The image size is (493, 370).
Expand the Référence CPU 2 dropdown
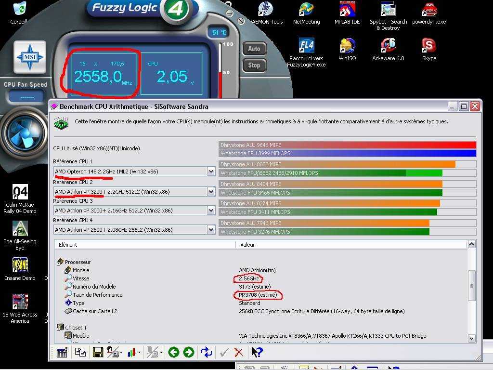pyautogui.click(x=211, y=192)
